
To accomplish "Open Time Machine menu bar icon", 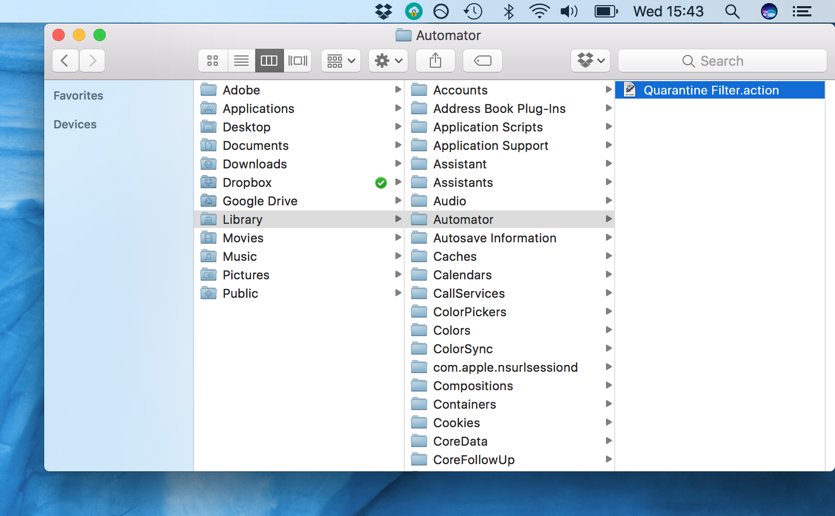I will click(473, 11).
